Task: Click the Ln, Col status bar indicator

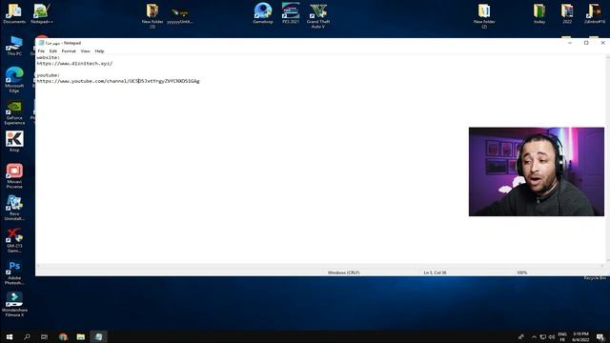Action: point(435,272)
